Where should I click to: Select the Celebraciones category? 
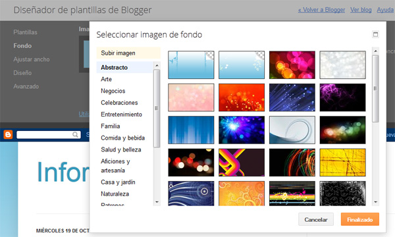click(119, 103)
